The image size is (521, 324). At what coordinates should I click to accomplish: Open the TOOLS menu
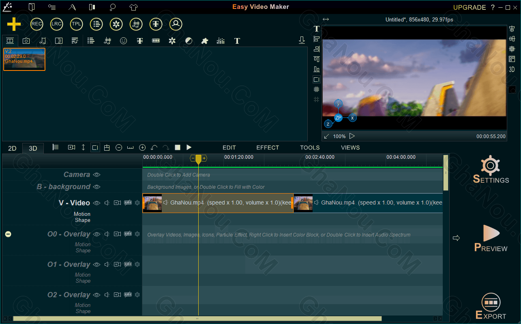[x=310, y=147]
